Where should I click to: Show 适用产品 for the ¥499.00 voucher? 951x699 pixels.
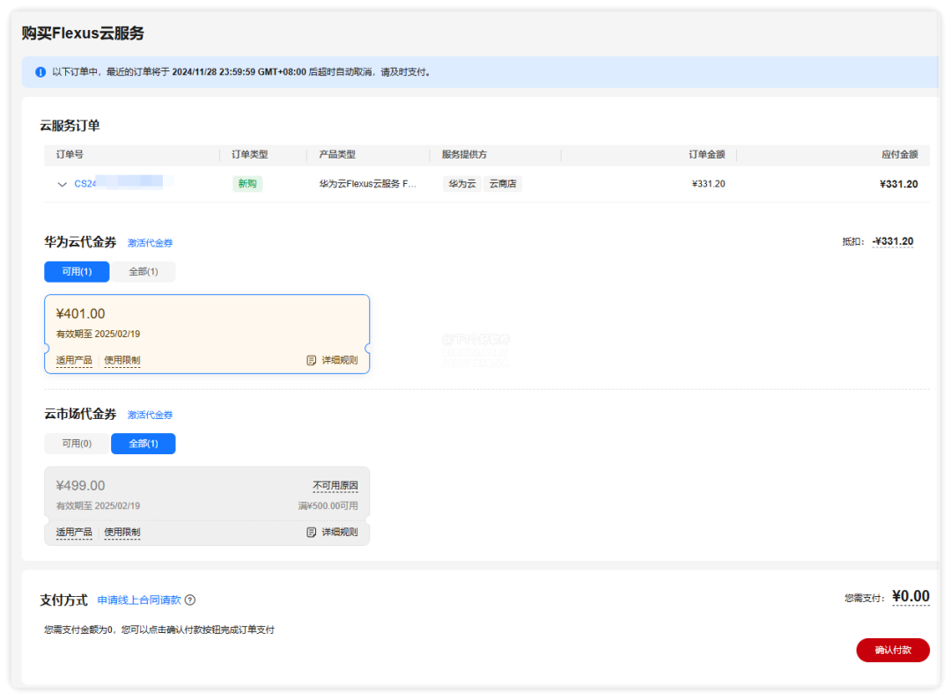74,533
